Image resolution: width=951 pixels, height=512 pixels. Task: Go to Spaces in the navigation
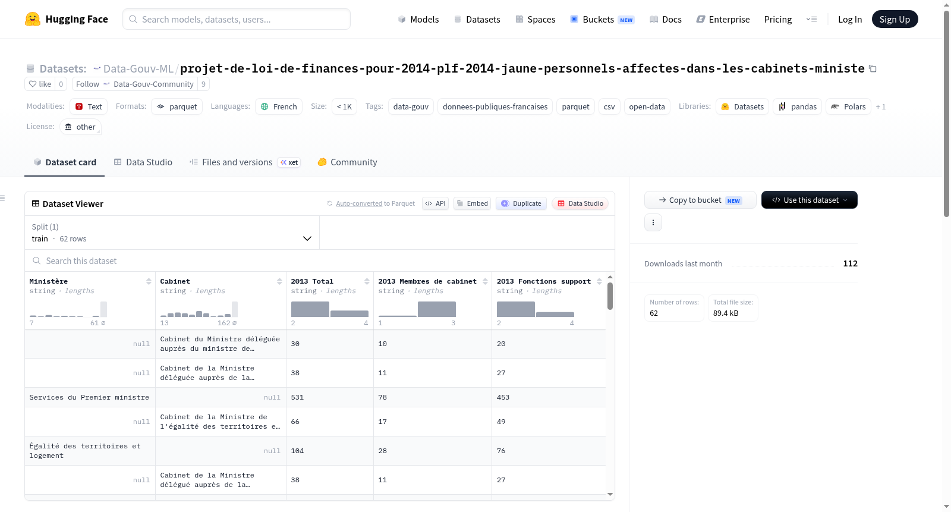pos(536,19)
